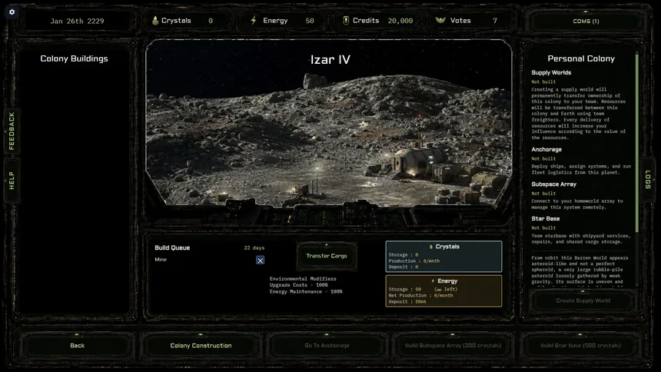The height and width of the screenshot is (372, 661).
Task: Click the Anchorage heading in Personal Colony
Action: point(546,149)
